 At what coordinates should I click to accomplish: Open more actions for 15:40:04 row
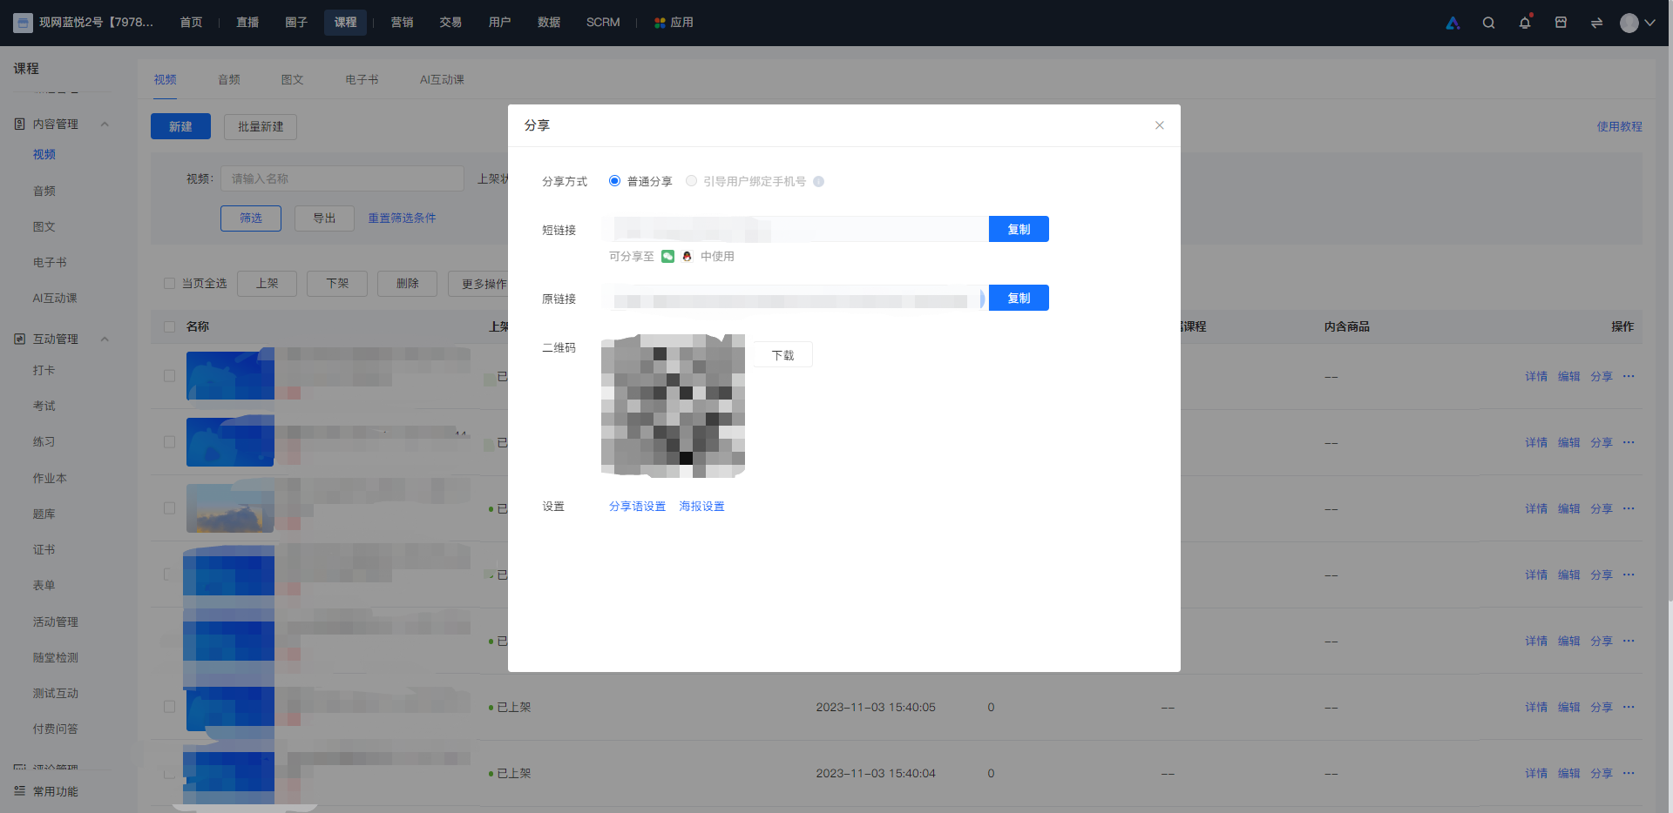(x=1629, y=773)
